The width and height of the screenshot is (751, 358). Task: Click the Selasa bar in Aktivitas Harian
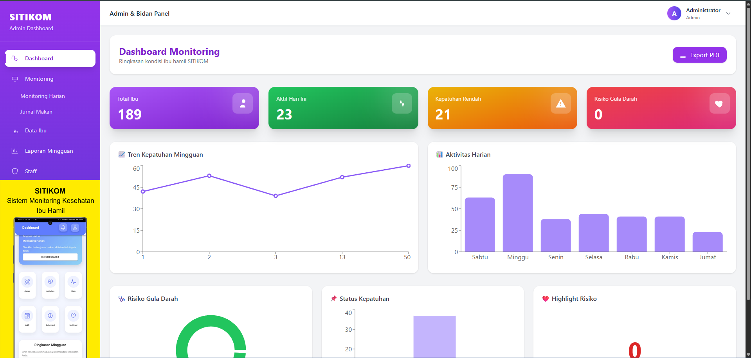coord(594,233)
